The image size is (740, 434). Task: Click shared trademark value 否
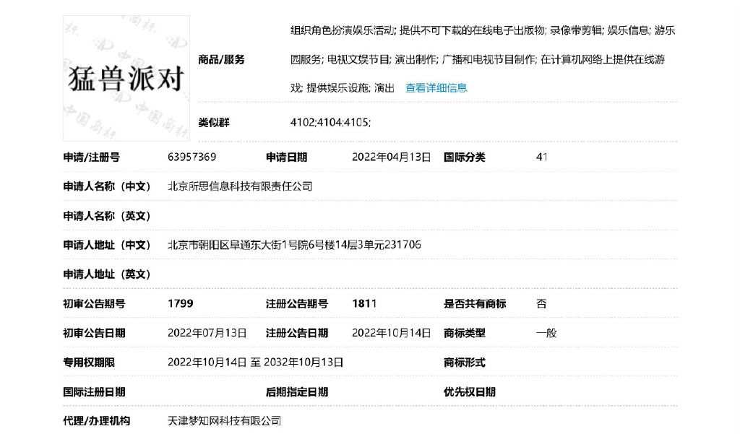tap(541, 304)
